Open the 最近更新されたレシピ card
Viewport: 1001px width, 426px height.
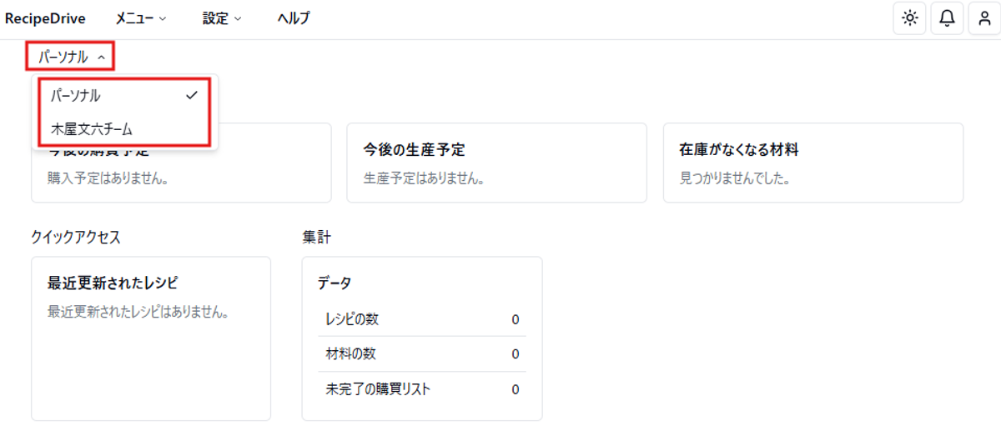click(x=151, y=338)
